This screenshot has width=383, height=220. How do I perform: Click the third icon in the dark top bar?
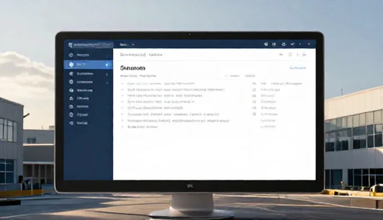[x=284, y=44]
